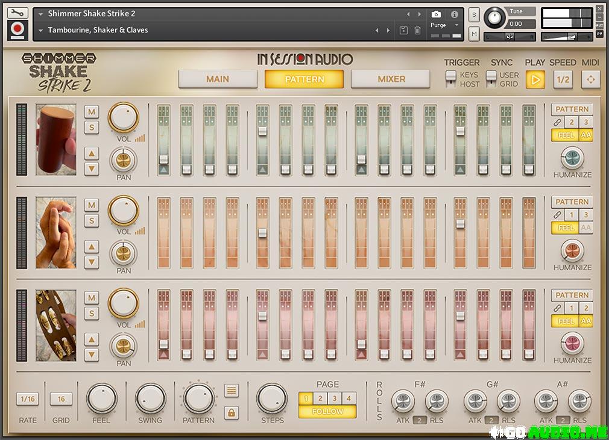Image resolution: width=609 pixels, height=440 pixels.
Task: Solo the shaker track with S
Action: [92, 220]
